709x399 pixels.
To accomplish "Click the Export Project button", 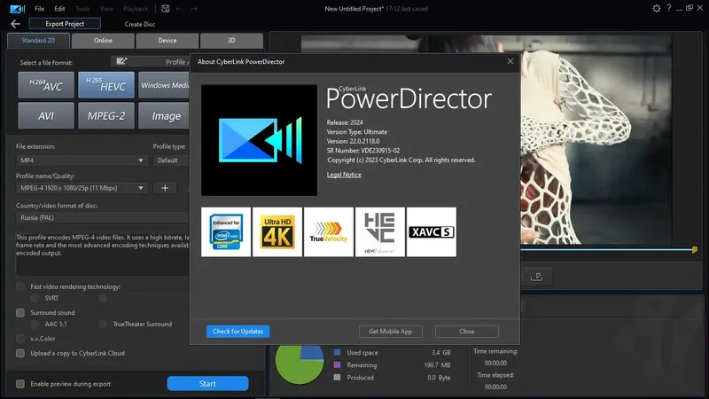I will pyautogui.click(x=65, y=24).
